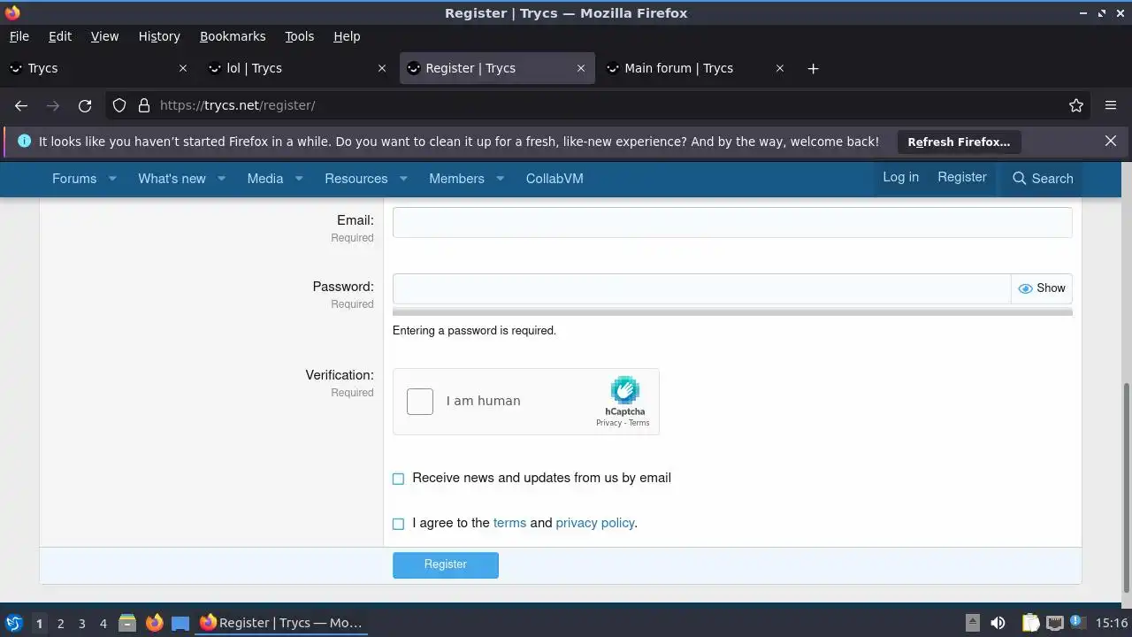Screen dimensions: 1132x637
Task: Switch to workspace 2 in taskbar
Action: [60, 623]
